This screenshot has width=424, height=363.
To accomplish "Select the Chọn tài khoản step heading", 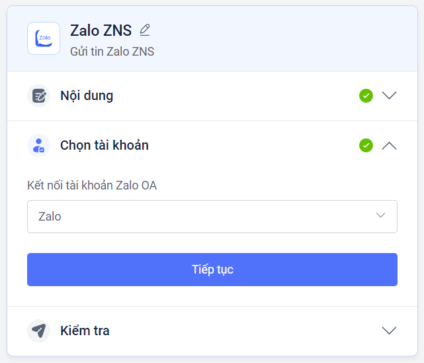I will pyautogui.click(x=105, y=145).
